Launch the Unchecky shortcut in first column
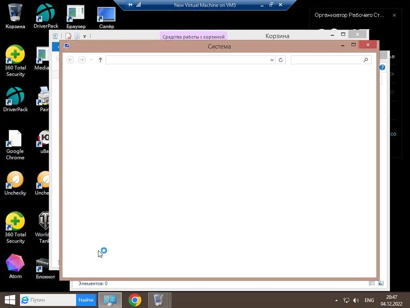410x308 pixels. 15,183
